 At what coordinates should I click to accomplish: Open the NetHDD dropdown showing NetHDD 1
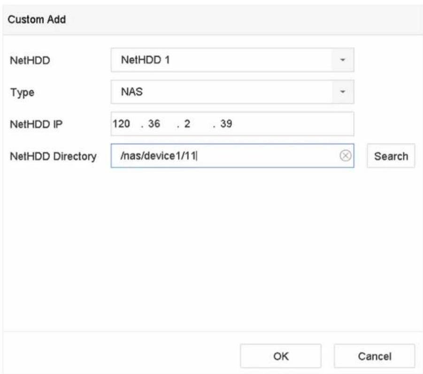(232, 60)
